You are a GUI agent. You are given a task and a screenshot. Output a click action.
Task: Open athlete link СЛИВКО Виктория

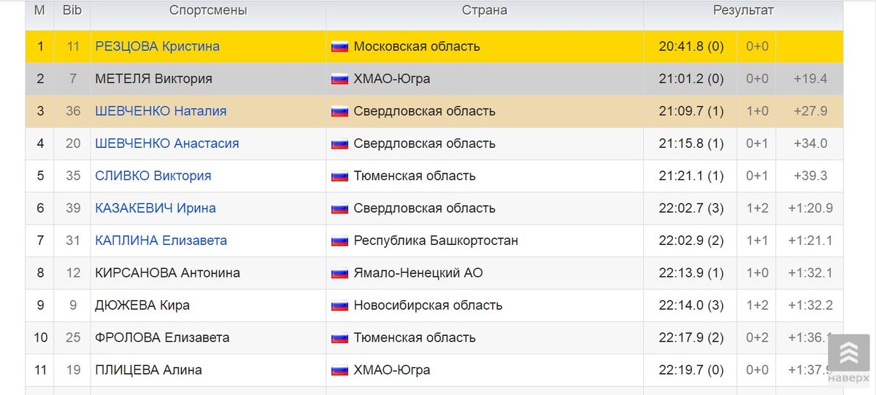tap(153, 176)
